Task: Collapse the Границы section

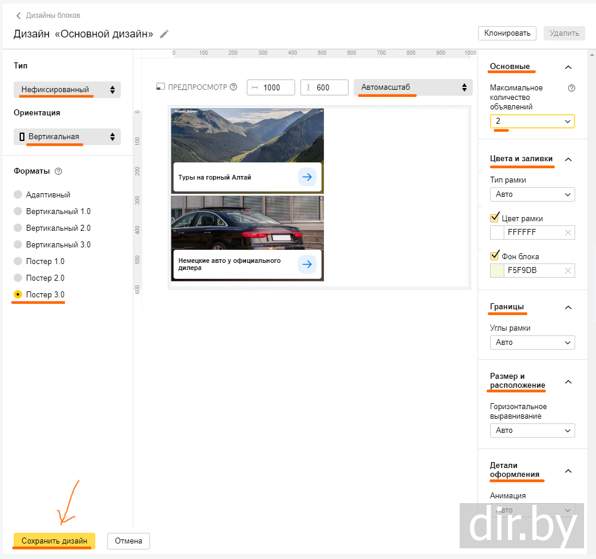Action: [568, 307]
